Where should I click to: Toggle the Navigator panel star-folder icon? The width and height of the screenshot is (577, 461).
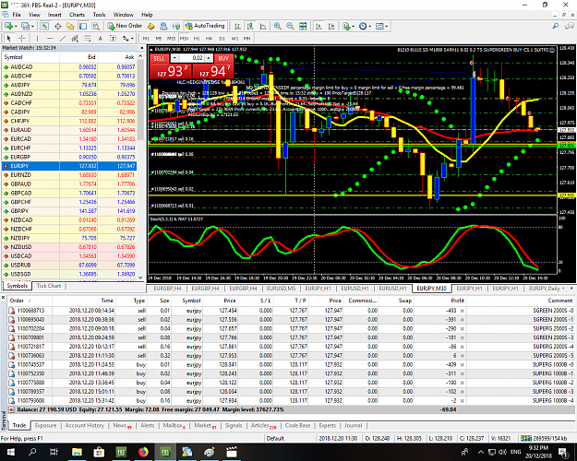click(70, 26)
